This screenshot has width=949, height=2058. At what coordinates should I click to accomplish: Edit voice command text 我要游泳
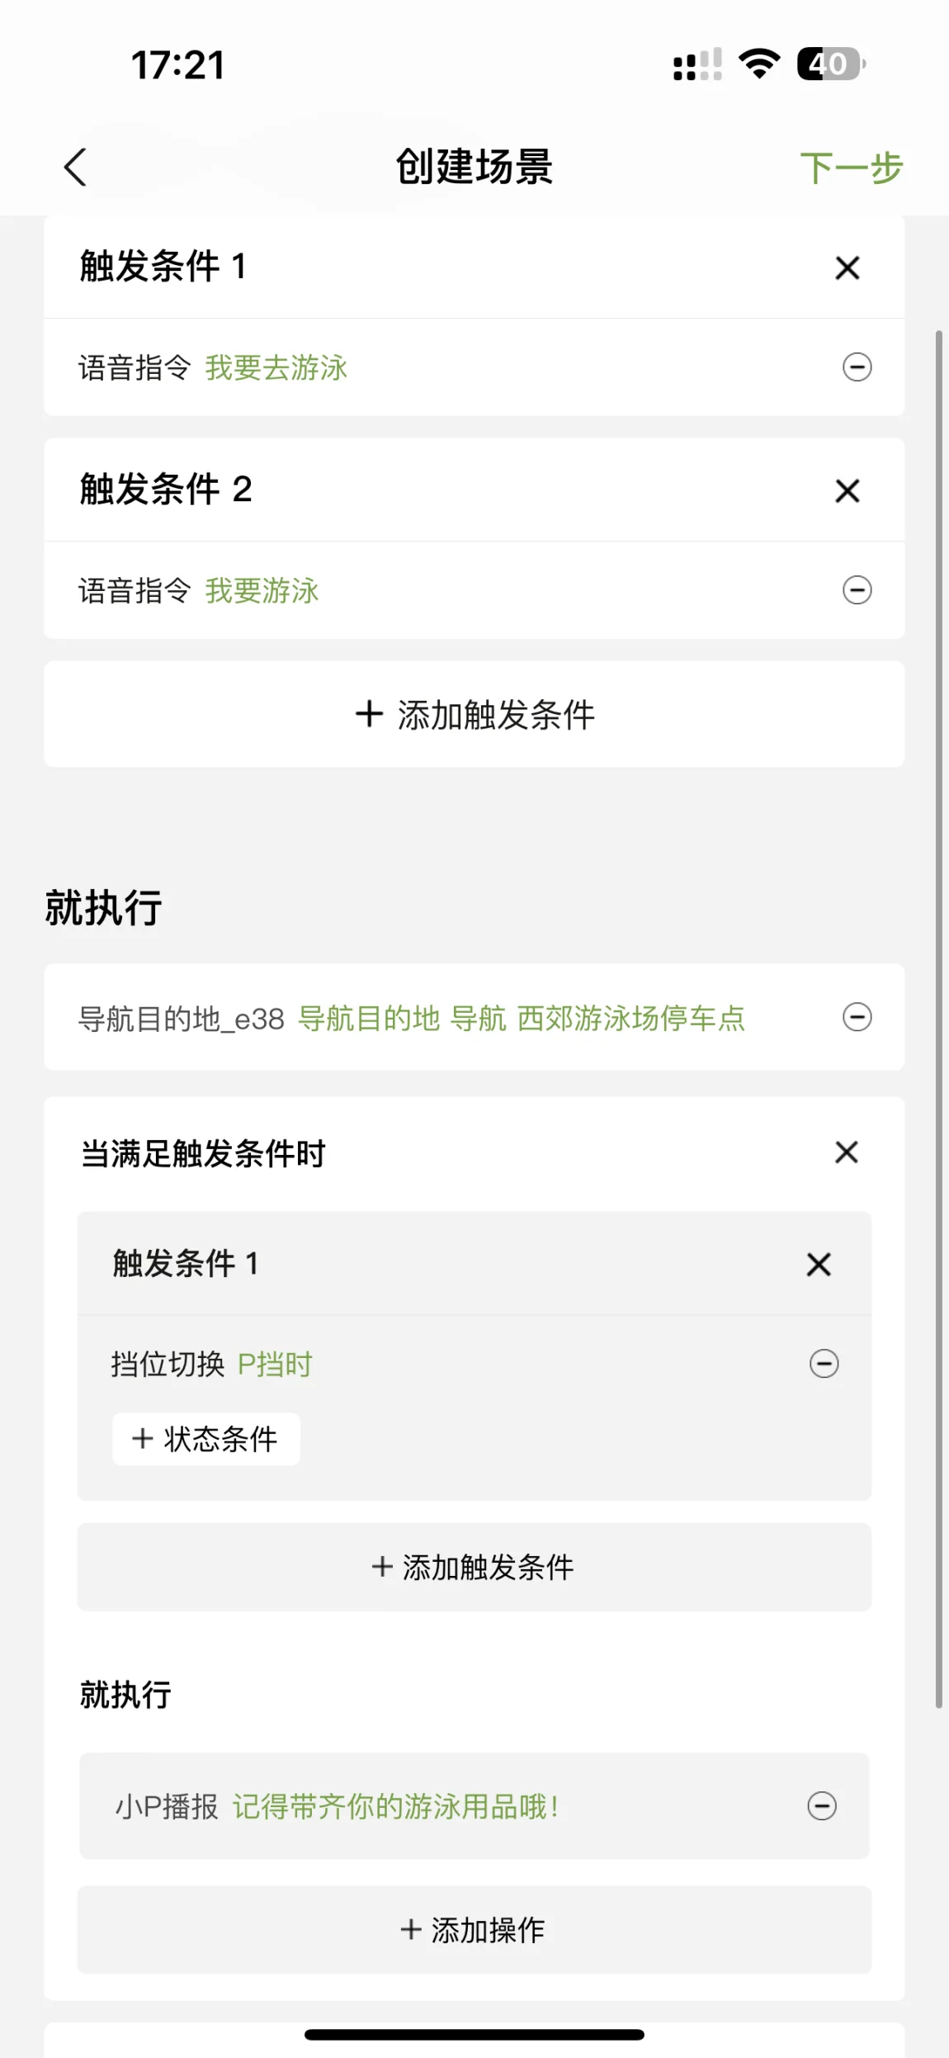[262, 590]
